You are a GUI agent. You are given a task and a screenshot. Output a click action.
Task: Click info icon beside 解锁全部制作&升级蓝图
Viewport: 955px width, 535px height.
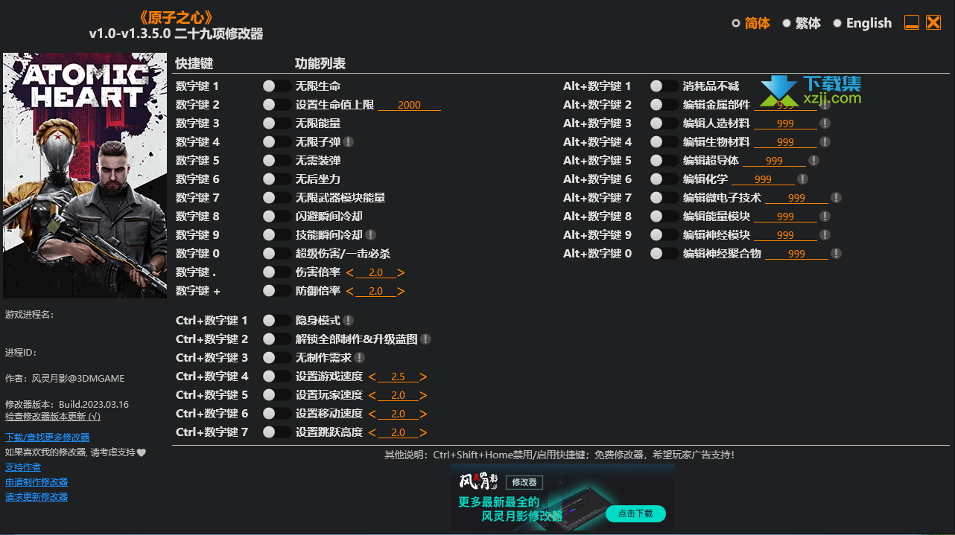[425, 339]
